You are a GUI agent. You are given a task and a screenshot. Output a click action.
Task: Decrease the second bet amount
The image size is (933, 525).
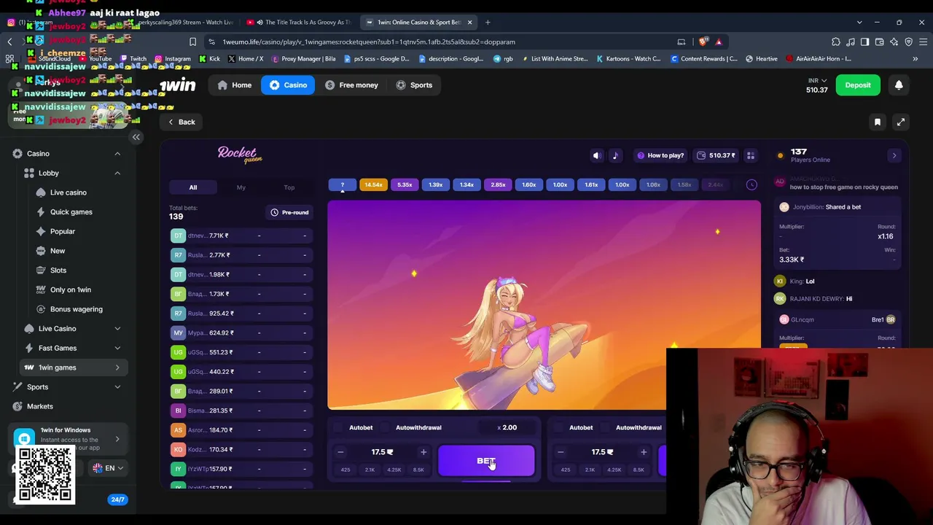(561, 452)
